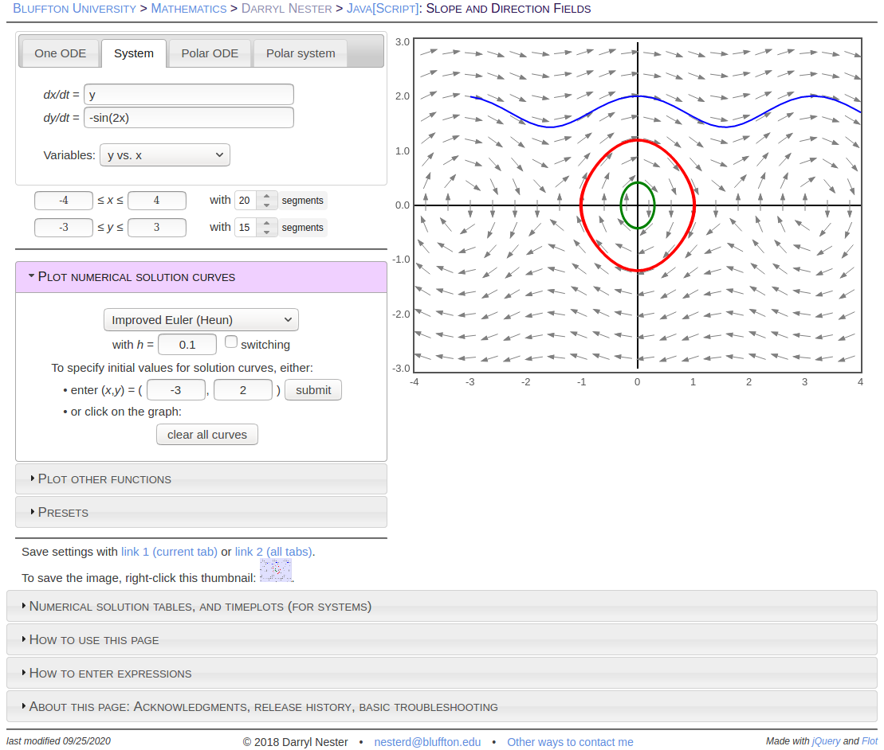Screen dimensions: 884x750
Task: Expand the About this page section
Action: pos(263,706)
